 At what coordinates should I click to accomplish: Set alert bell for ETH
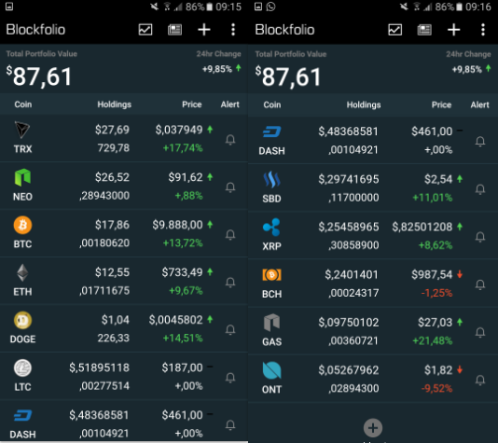coord(230,282)
